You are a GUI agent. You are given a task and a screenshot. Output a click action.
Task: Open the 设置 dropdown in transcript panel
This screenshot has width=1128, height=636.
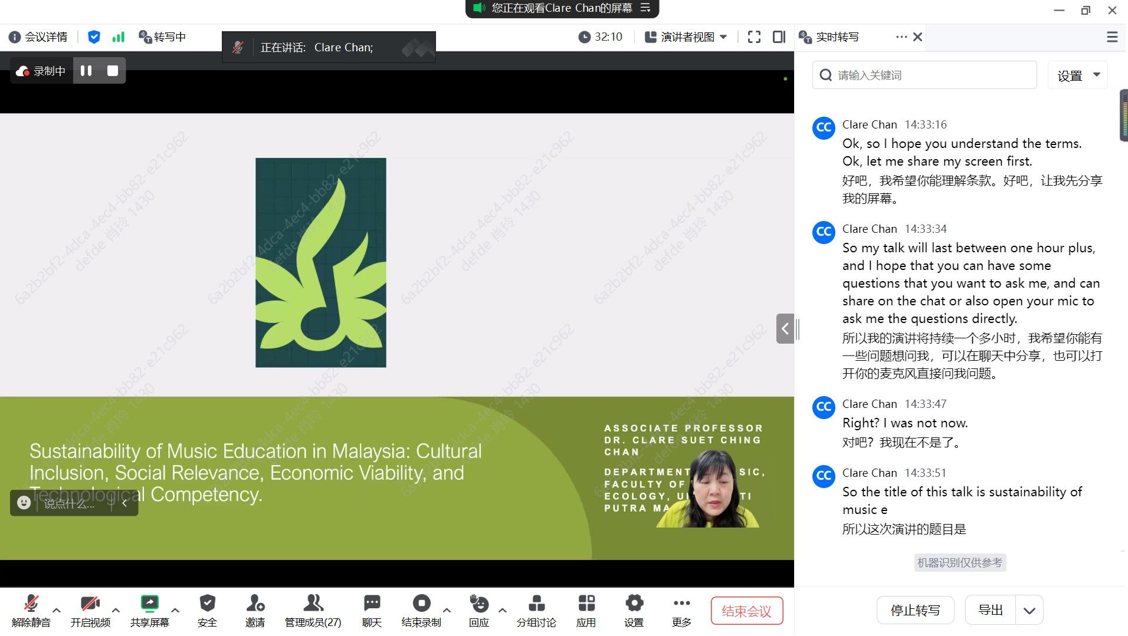[x=1078, y=75]
